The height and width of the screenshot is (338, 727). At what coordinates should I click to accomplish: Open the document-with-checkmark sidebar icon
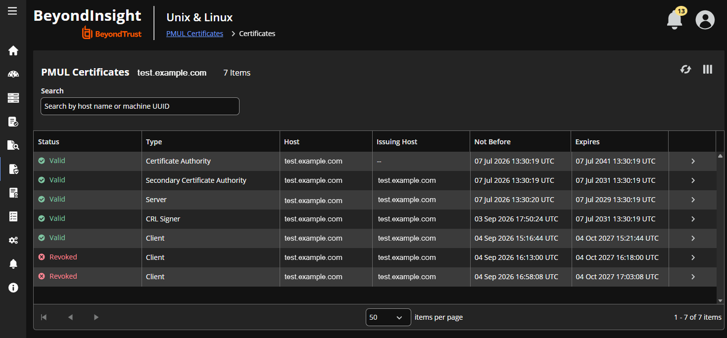[13, 122]
